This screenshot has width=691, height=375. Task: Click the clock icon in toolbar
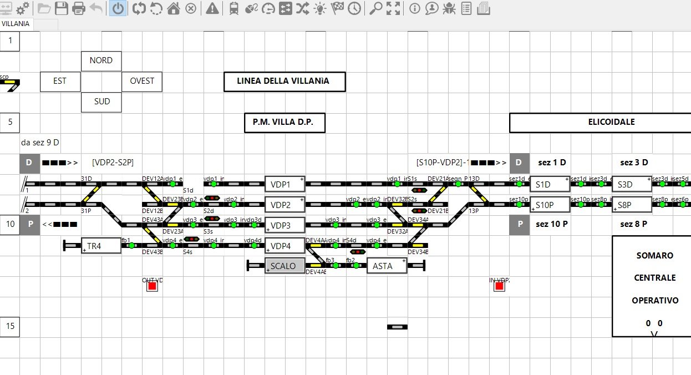pos(354,8)
